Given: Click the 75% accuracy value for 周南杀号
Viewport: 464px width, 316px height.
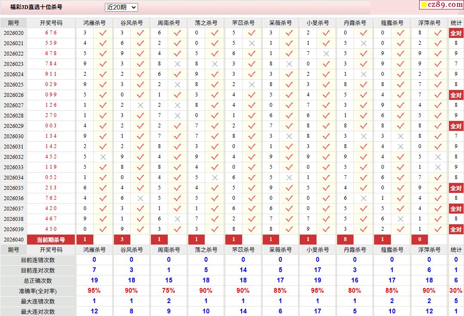Looking at the screenshot, I should pyautogui.click(x=169, y=291).
